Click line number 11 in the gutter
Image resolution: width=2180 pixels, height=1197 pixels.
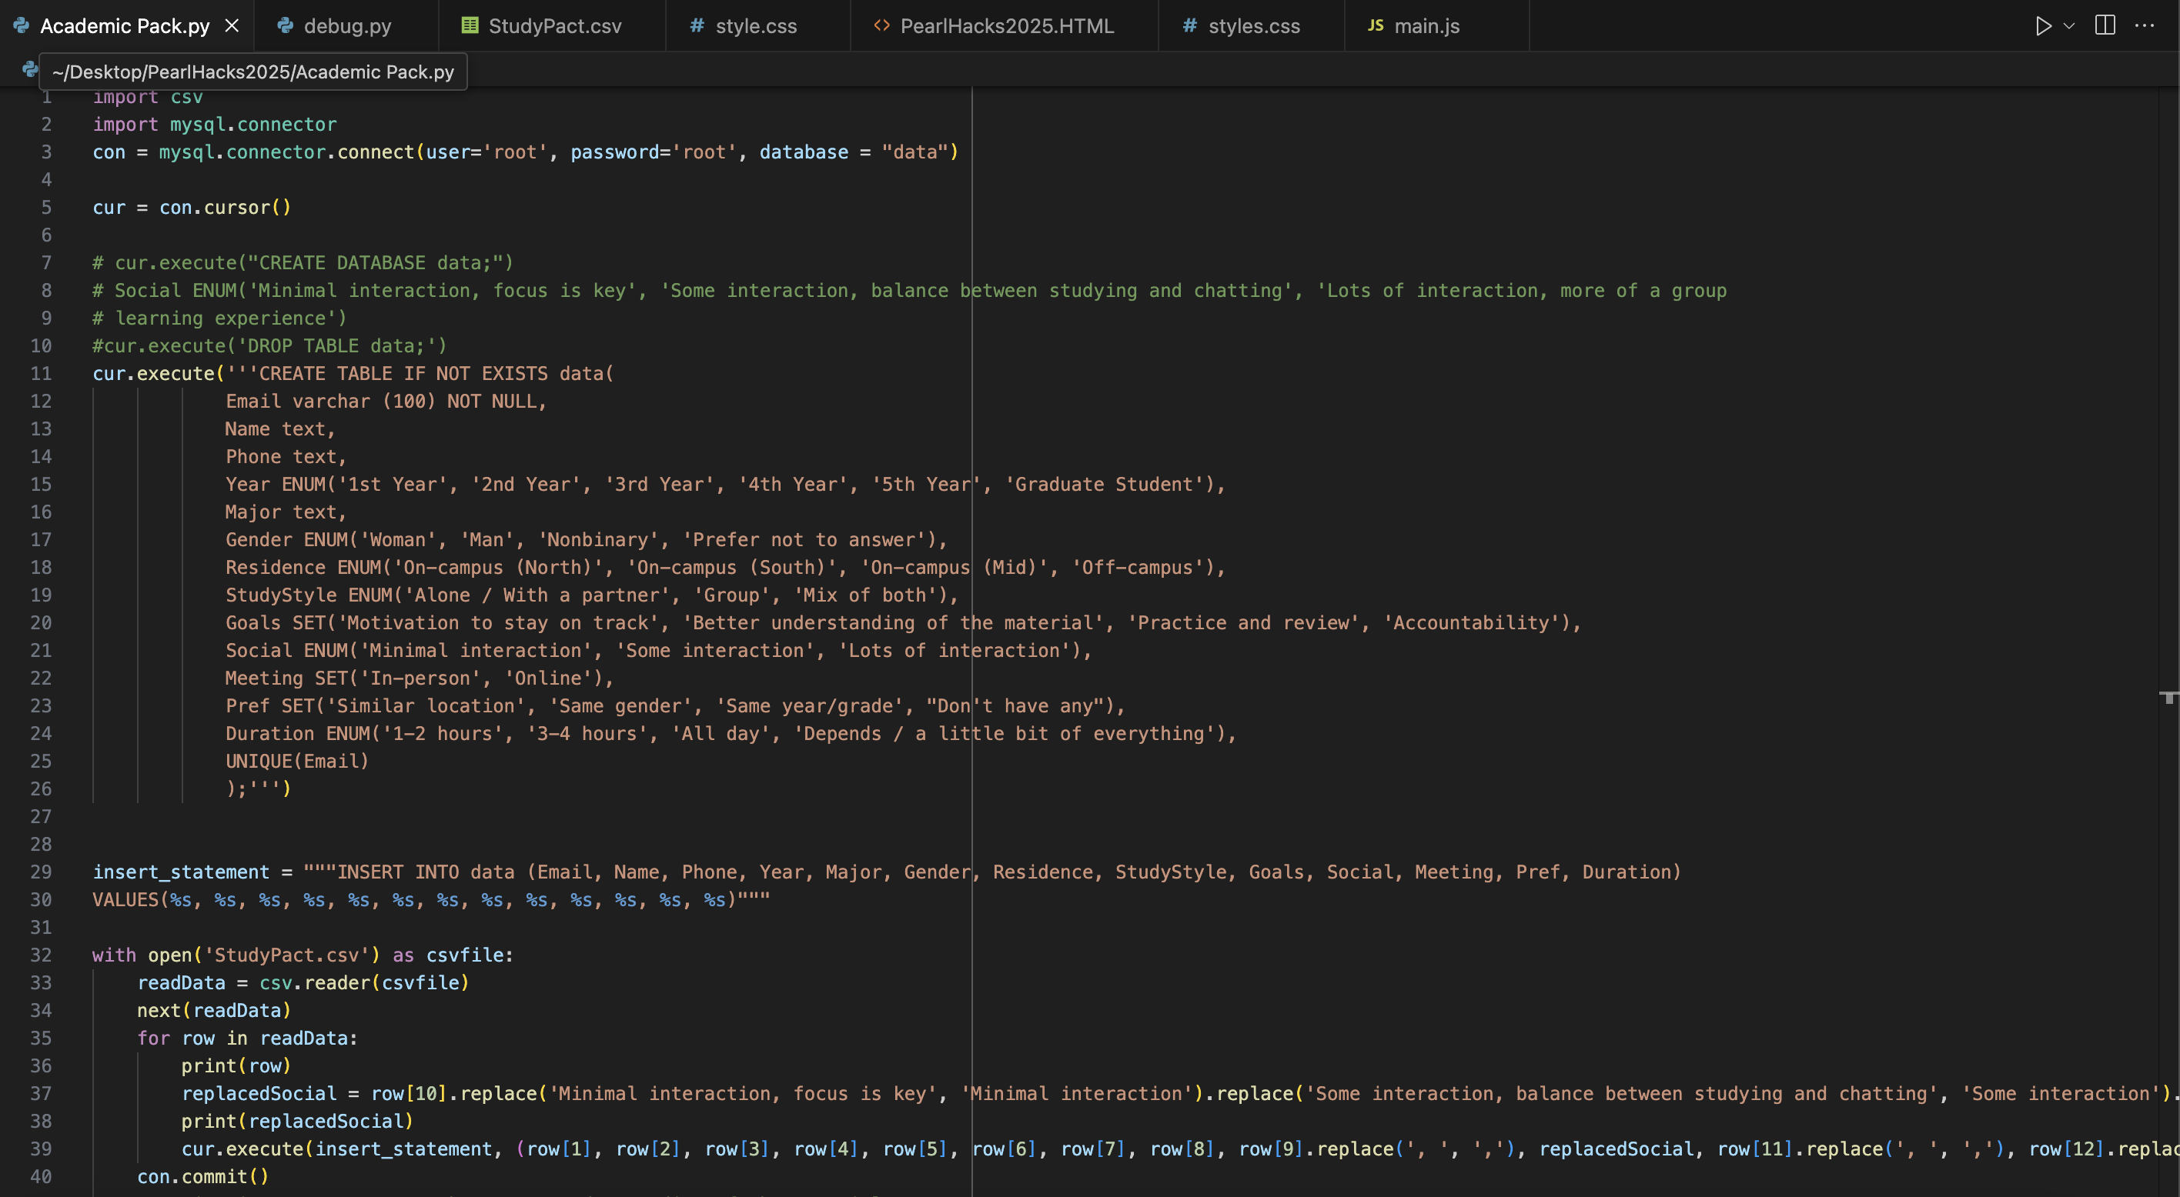click(42, 373)
